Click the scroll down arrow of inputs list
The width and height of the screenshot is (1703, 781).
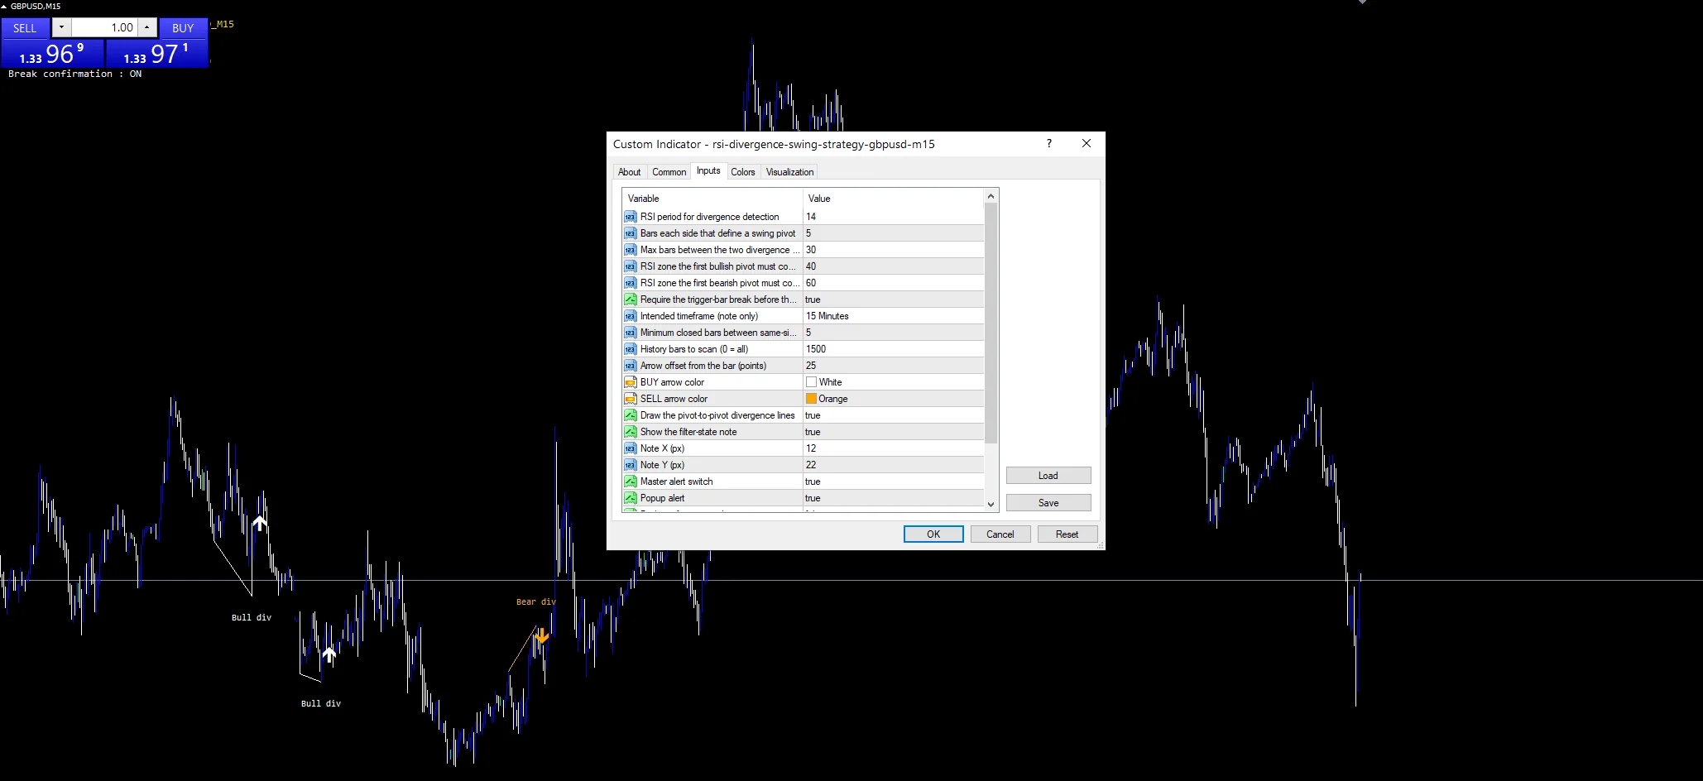click(x=991, y=504)
